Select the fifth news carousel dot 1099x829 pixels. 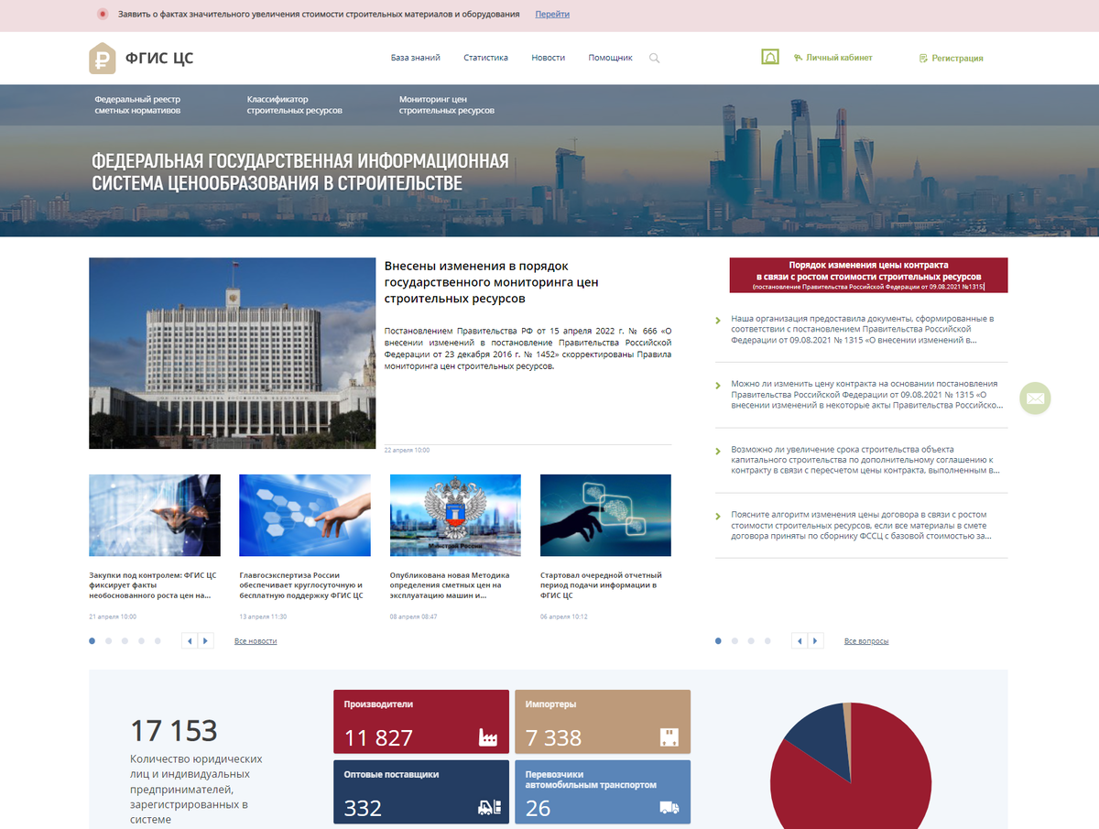[x=158, y=641]
